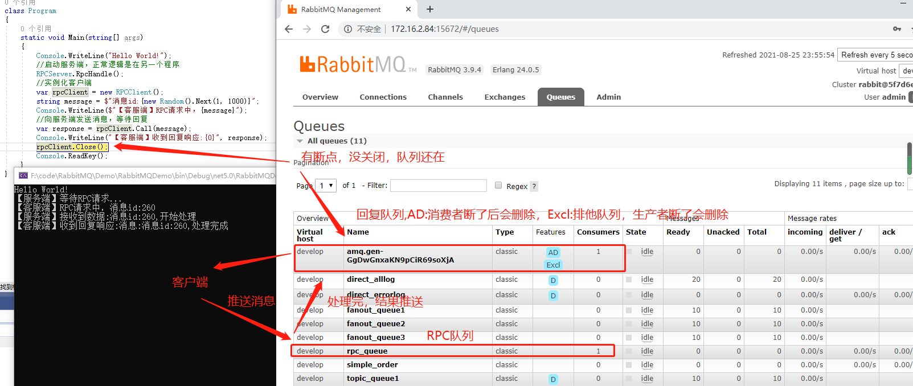
Task: Click the D badge in topic_queue1 row
Action: pos(553,379)
